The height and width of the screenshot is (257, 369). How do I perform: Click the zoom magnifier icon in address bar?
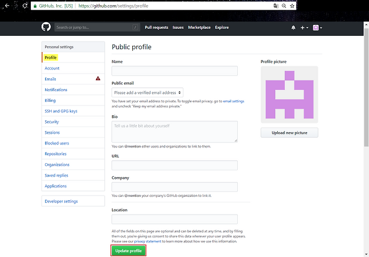(x=284, y=6)
